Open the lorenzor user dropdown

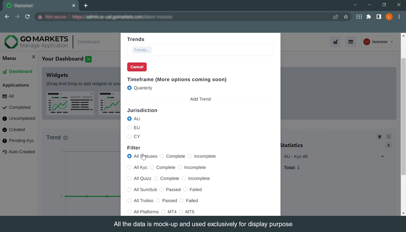click(379, 42)
